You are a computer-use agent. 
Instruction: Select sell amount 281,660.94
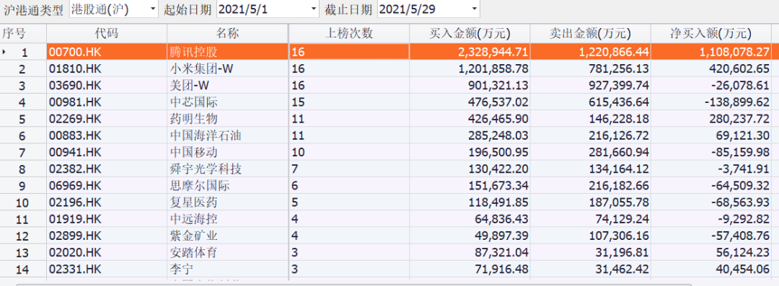590,153
